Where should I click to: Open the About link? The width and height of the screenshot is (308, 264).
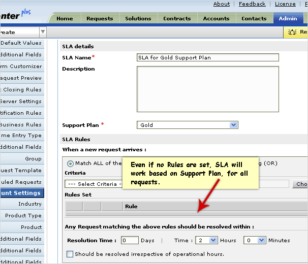(x=222, y=4)
